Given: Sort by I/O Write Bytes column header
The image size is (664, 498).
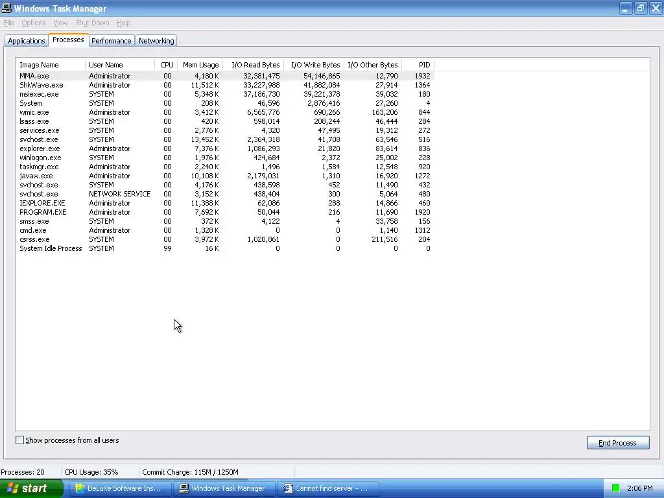Looking at the screenshot, I should (314, 65).
